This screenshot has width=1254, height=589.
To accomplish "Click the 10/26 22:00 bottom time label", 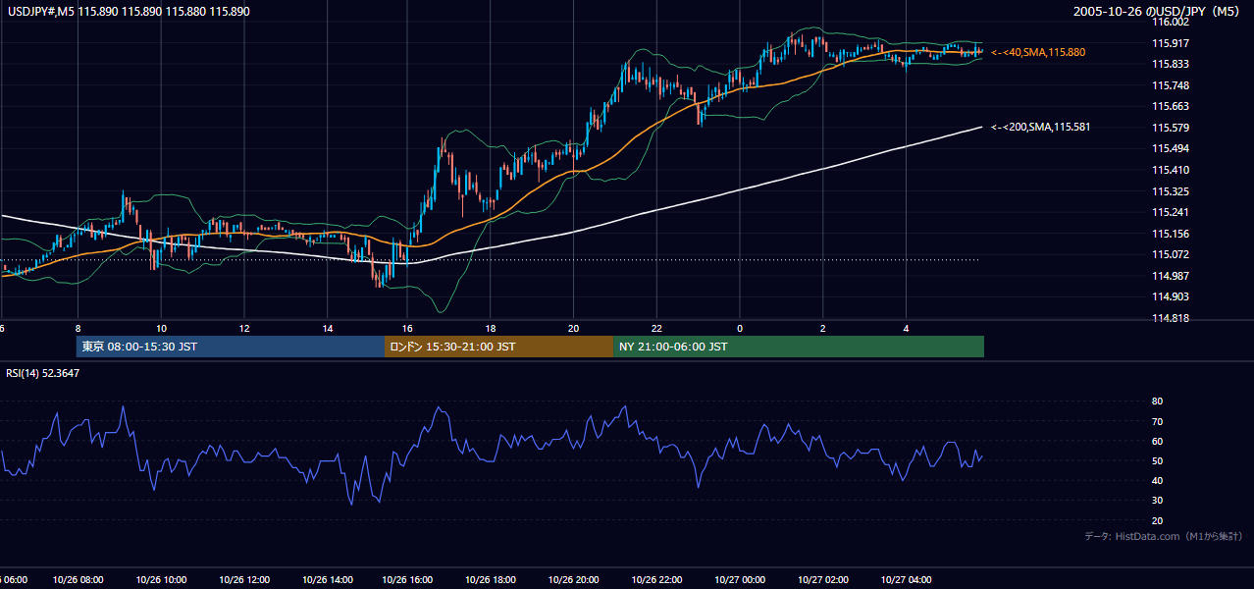I will (657, 580).
